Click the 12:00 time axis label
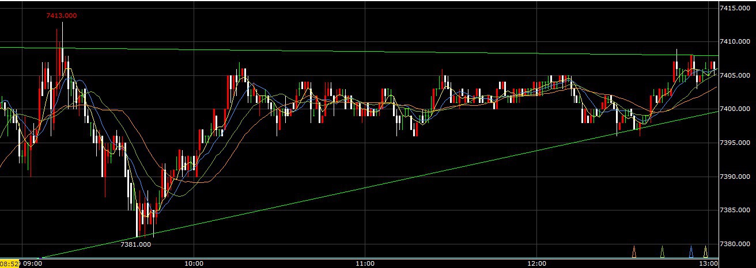 (537, 263)
